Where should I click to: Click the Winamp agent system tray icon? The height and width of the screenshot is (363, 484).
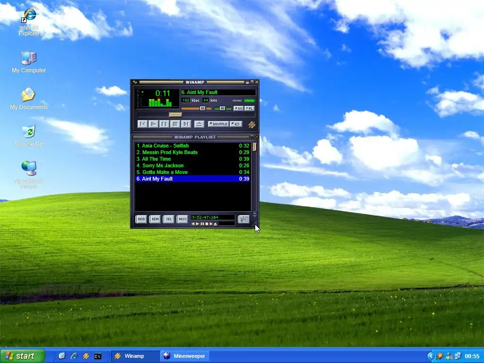(x=440, y=356)
